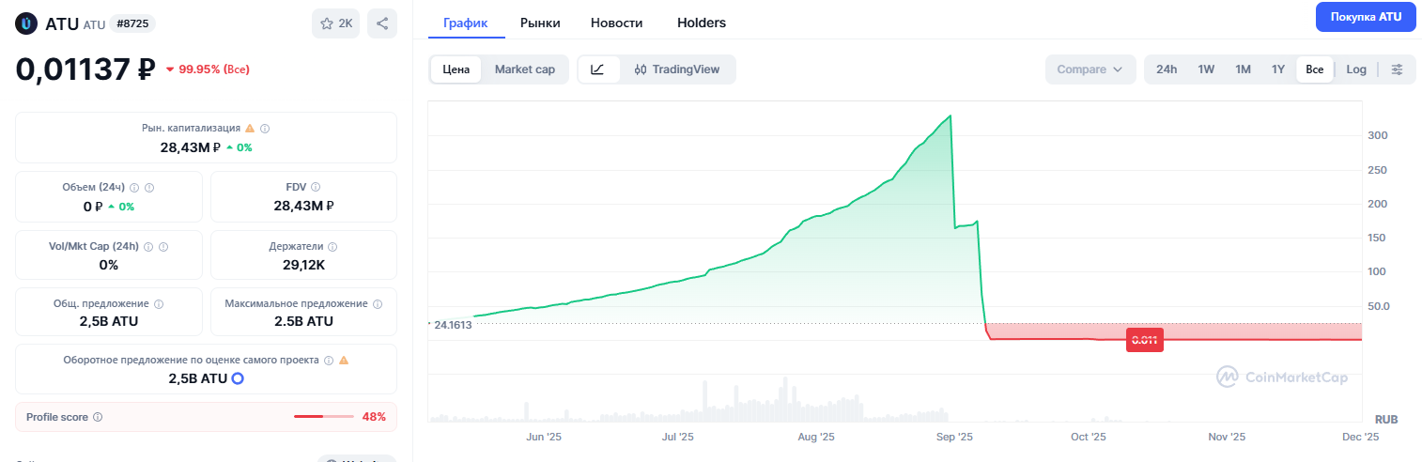This screenshot has height=462, width=1422.
Task: Click the Покупка ATU button
Action: click(1366, 17)
